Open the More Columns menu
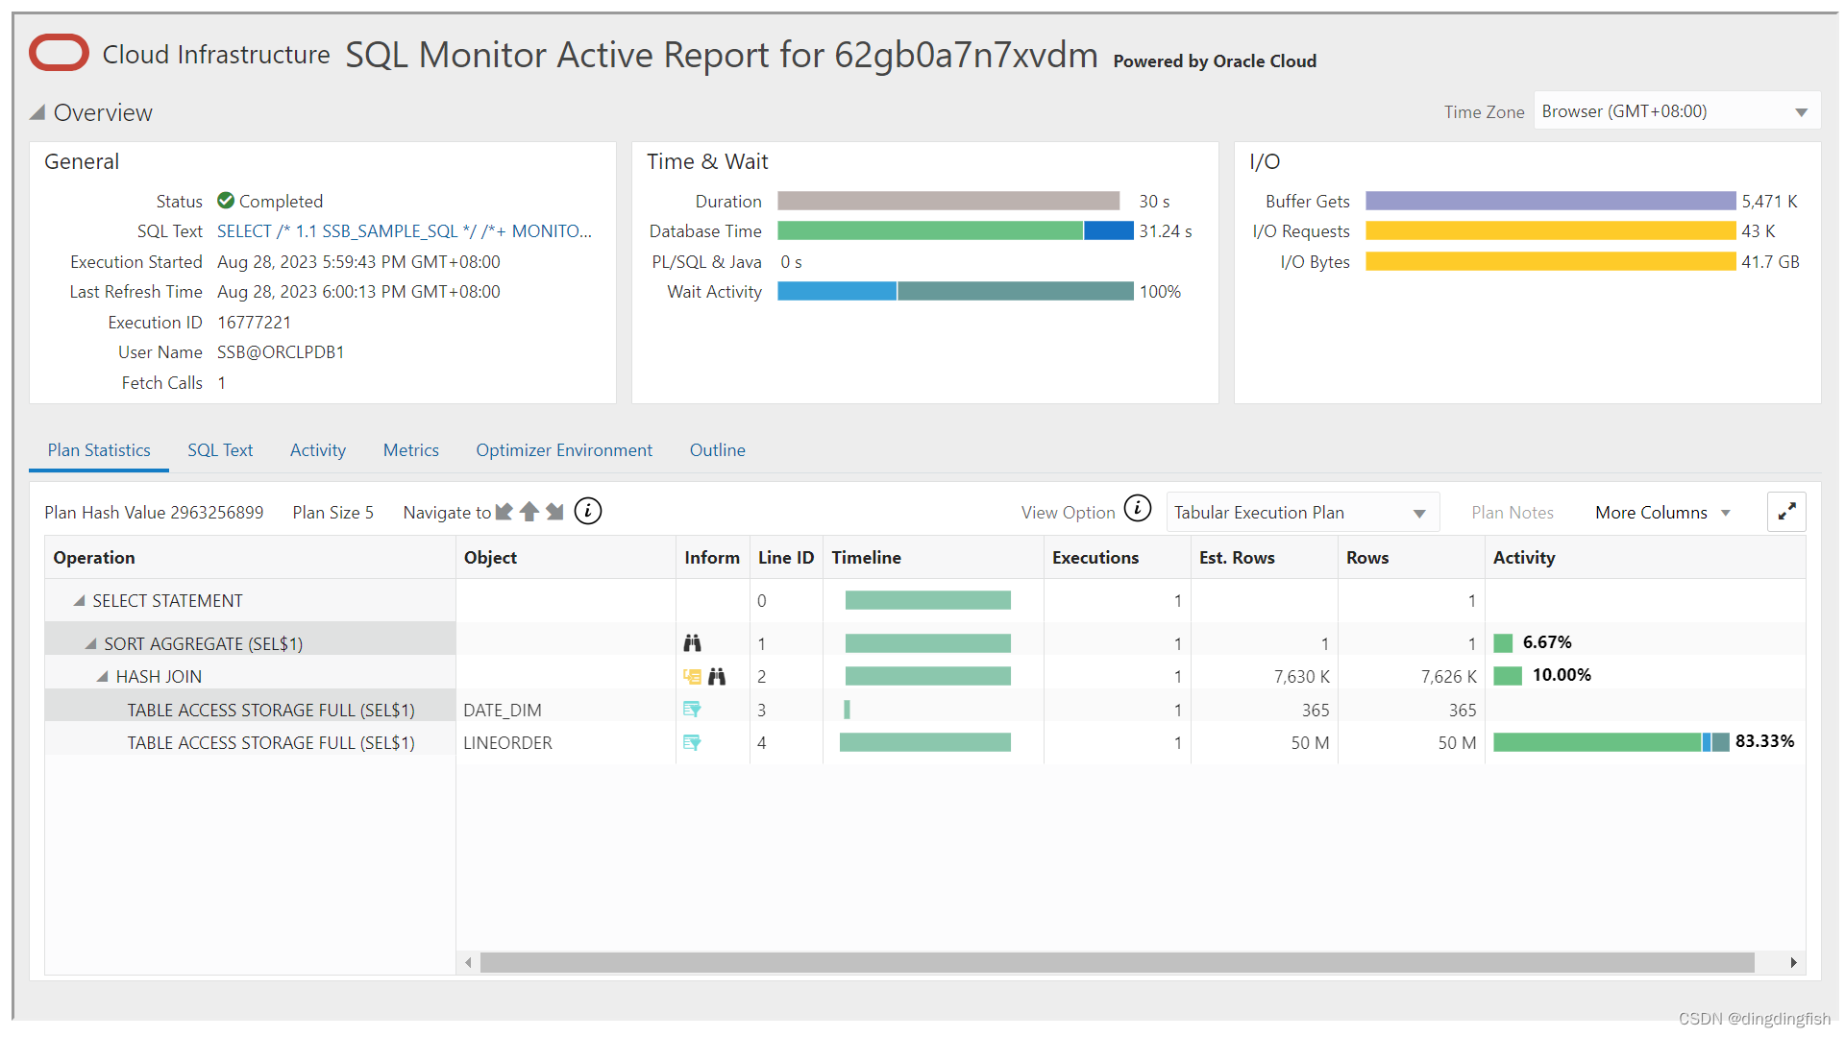The image size is (1845, 1037). click(x=1662, y=513)
